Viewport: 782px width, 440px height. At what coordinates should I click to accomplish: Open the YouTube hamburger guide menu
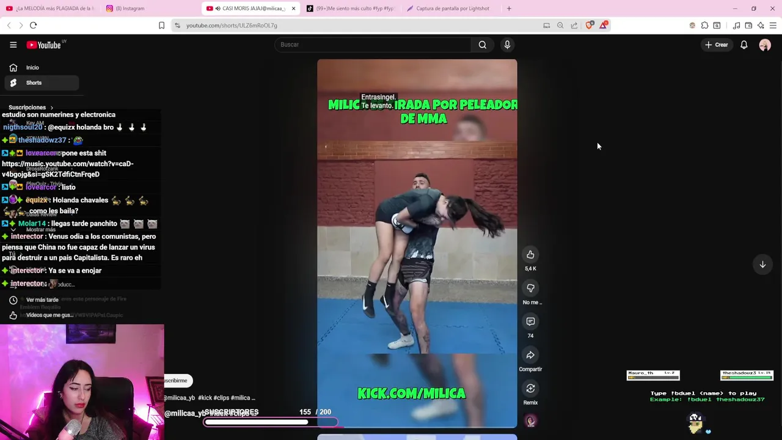point(13,45)
